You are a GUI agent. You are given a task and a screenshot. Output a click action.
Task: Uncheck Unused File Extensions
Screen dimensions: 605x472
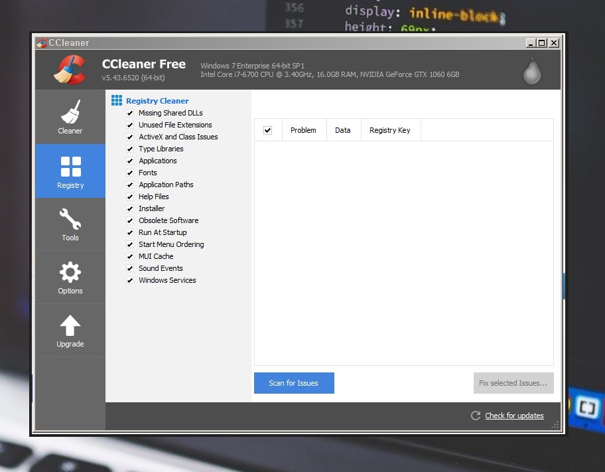coord(130,125)
